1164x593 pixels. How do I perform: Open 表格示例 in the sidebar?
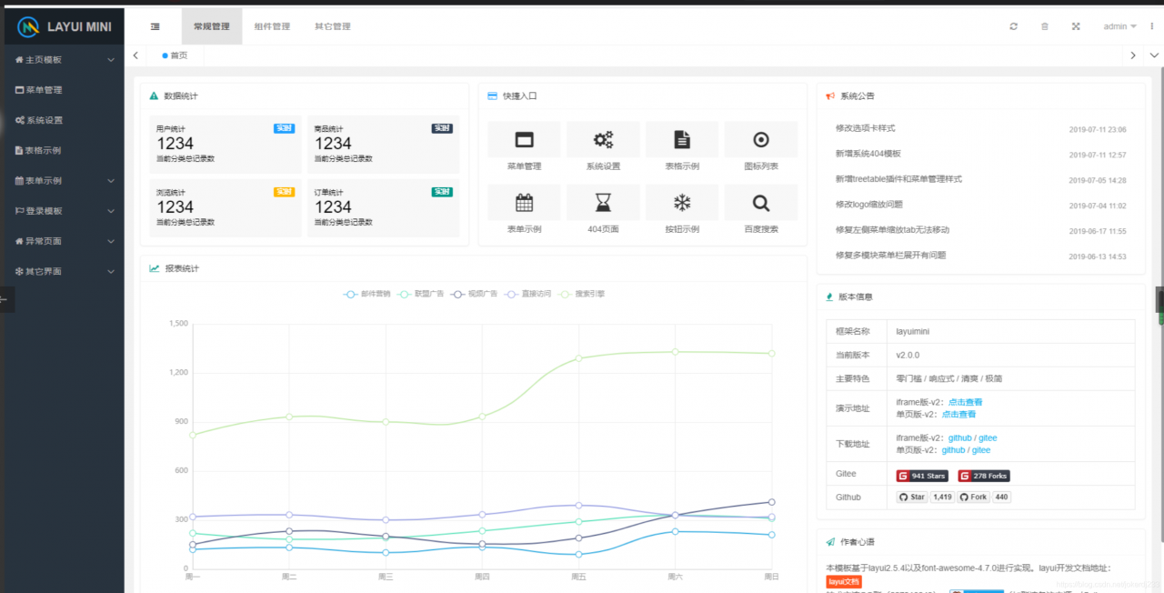pyautogui.click(x=65, y=150)
